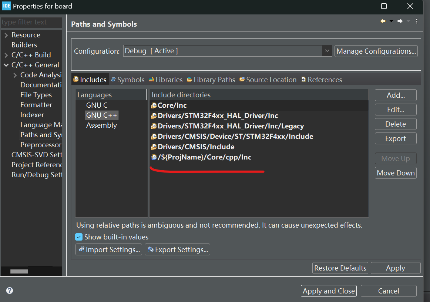Click the Include directories column header

coord(259,95)
